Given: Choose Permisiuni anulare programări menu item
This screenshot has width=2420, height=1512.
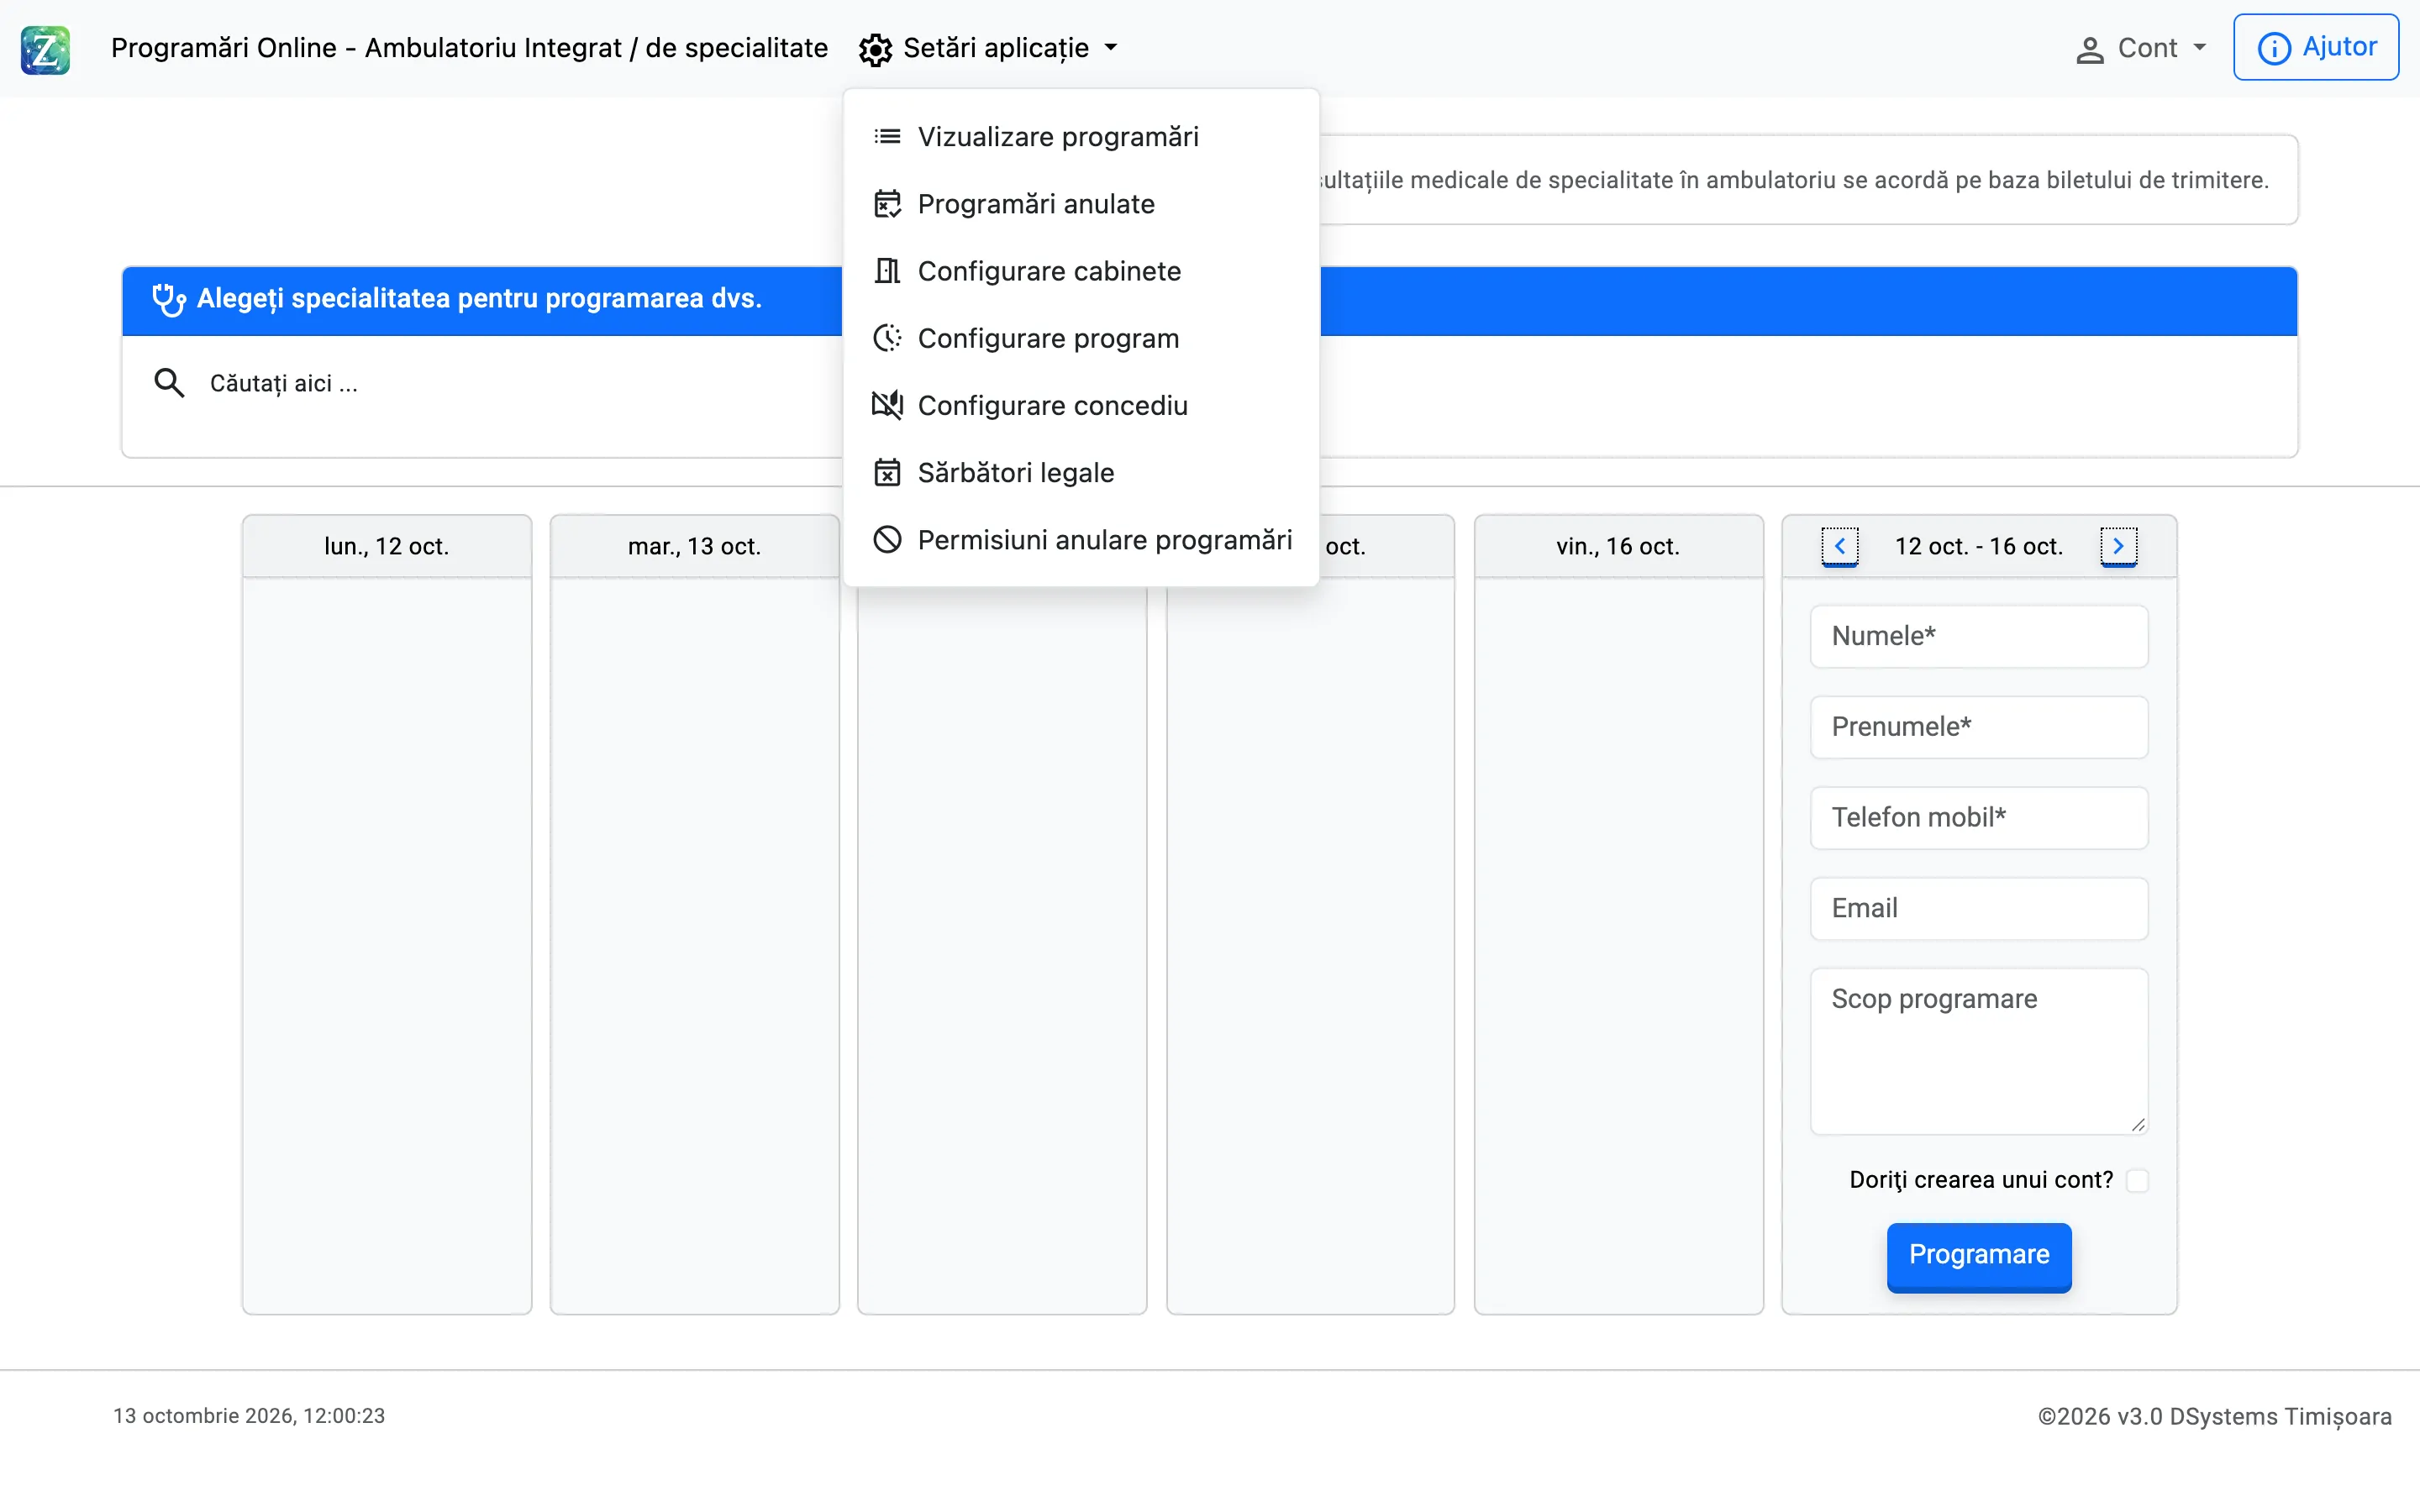Looking at the screenshot, I should coord(1081,540).
